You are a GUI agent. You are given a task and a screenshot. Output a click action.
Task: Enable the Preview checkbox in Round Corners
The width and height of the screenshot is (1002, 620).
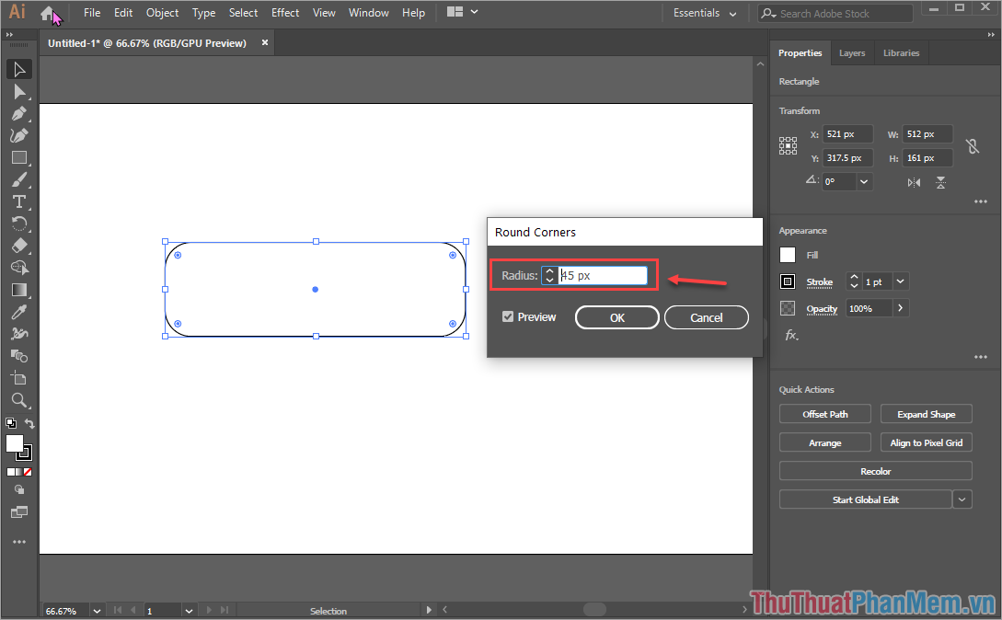point(507,316)
